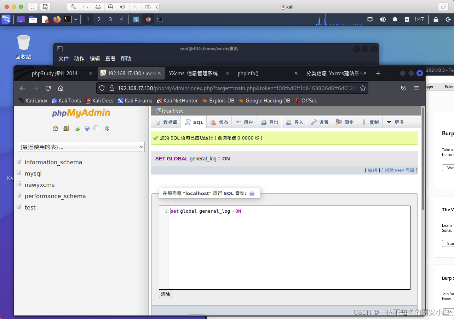454x319 pixels.
Task: Open the 用户 (Users) tab
Action: tap(244, 122)
